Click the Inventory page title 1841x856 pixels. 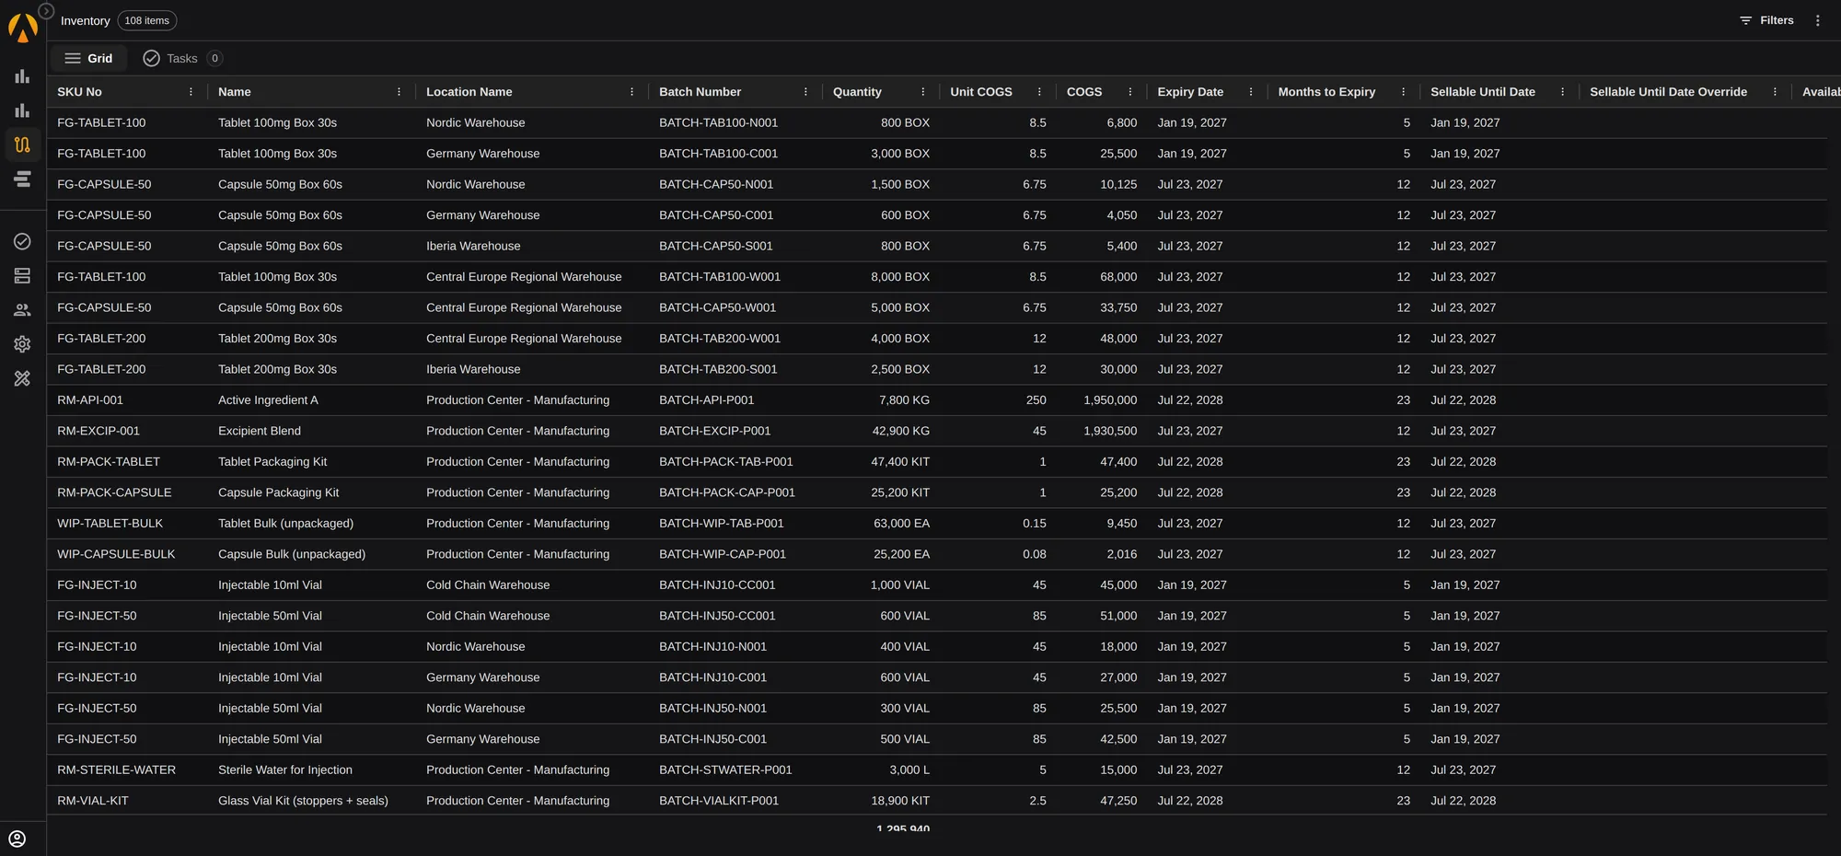point(85,20)
